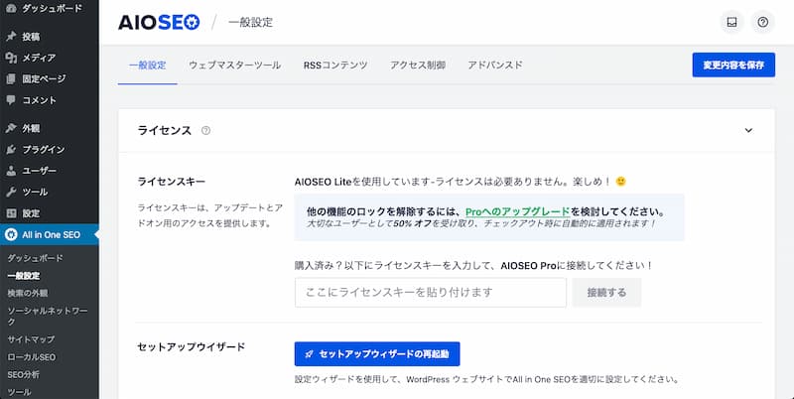Collapse the ライセンス section chevron
Image resolution: width=794 pixels, height=399 pixels.
(x=748, y=131)
